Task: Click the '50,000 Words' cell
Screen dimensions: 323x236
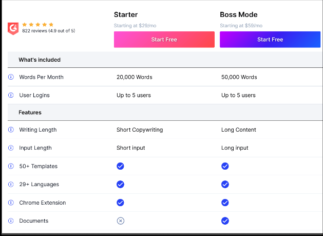Action: point(239,77)
